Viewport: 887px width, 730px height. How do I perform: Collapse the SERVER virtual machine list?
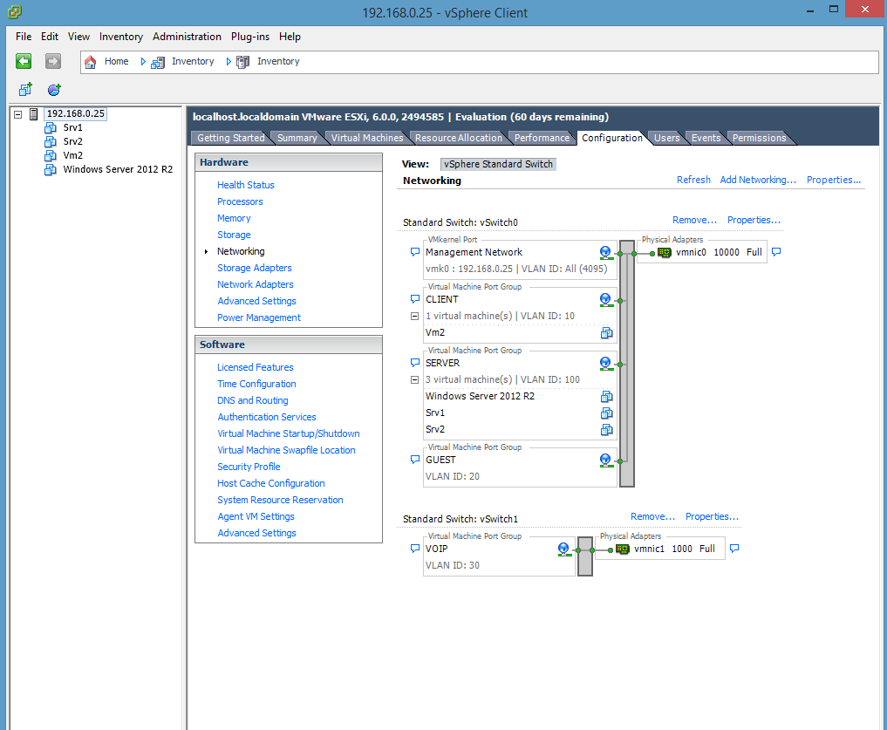tap(414, 379)
